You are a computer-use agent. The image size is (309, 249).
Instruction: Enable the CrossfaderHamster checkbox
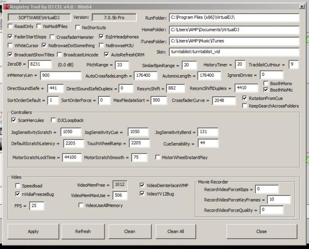52,37
